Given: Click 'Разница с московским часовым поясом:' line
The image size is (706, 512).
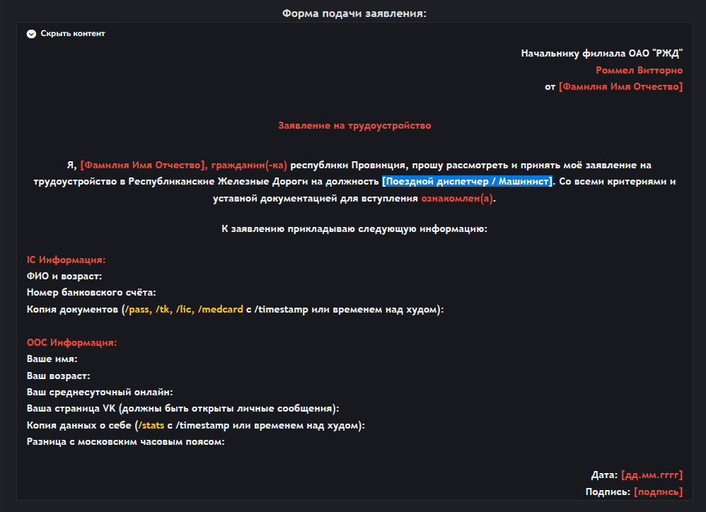Looking at the screenshot, I should (x=125, y=442).
